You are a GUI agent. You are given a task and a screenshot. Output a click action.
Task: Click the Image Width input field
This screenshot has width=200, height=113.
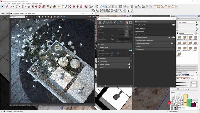coord(112,53)
